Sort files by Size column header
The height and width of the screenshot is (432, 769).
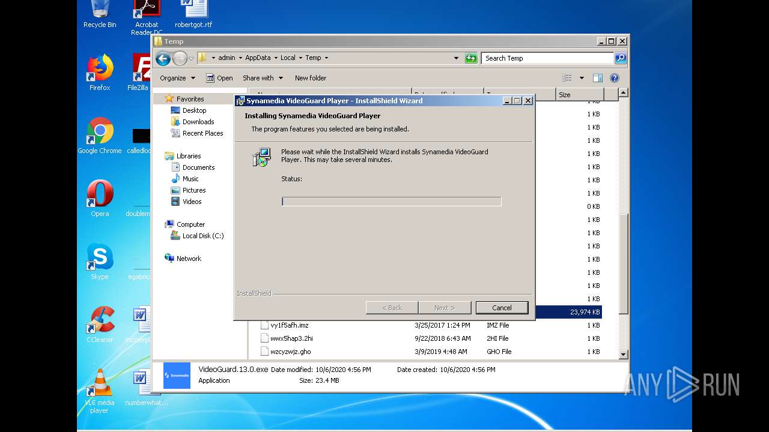pos(579,95)
